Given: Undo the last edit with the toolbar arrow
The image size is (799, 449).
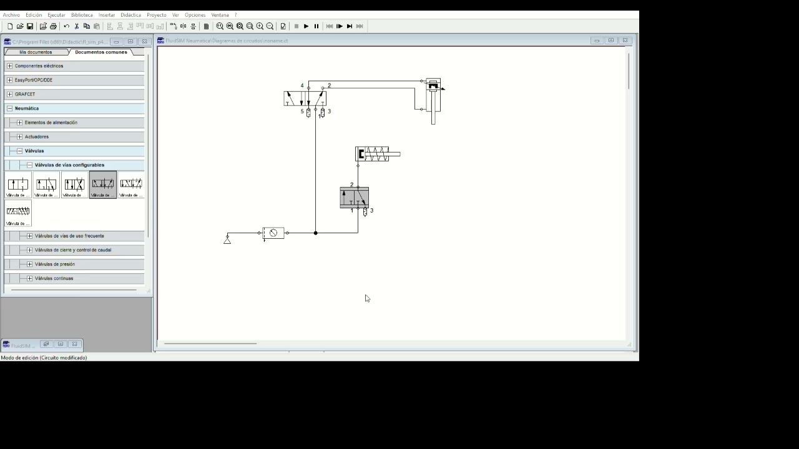Looking at the screenshot, I should coord(66,26).
